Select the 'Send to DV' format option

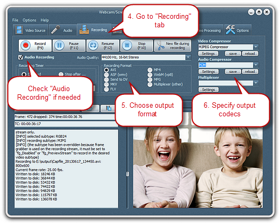(106, 79)
